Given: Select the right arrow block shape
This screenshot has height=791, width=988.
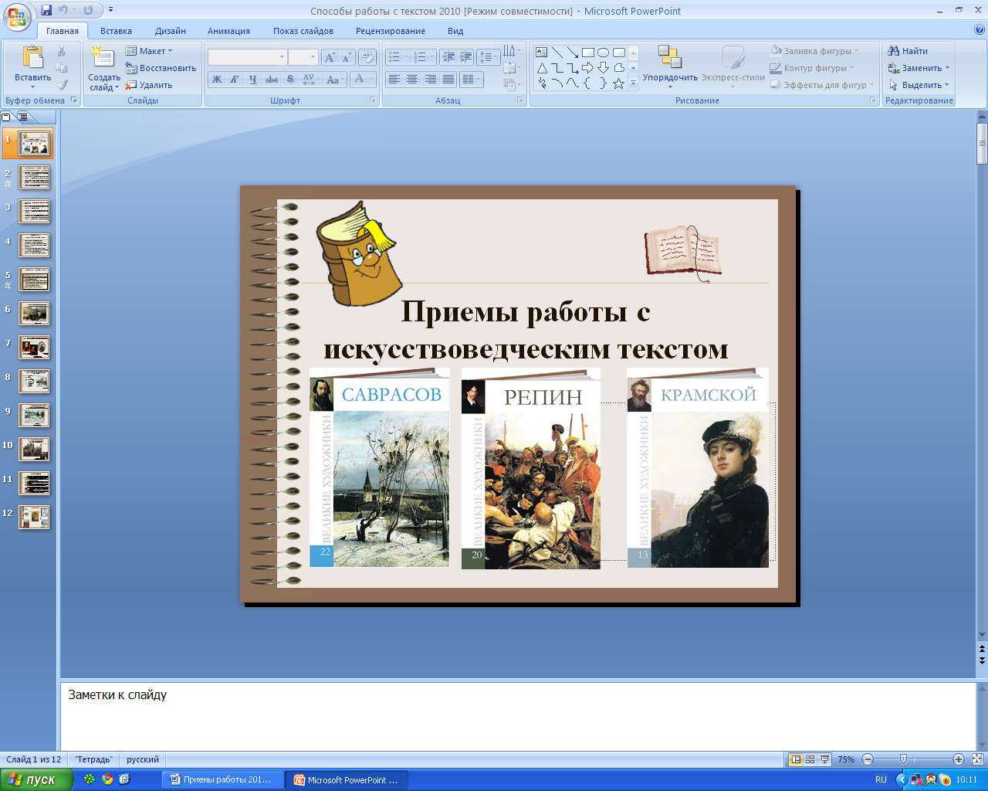Looking at the screenshot, I should point(588,68).
